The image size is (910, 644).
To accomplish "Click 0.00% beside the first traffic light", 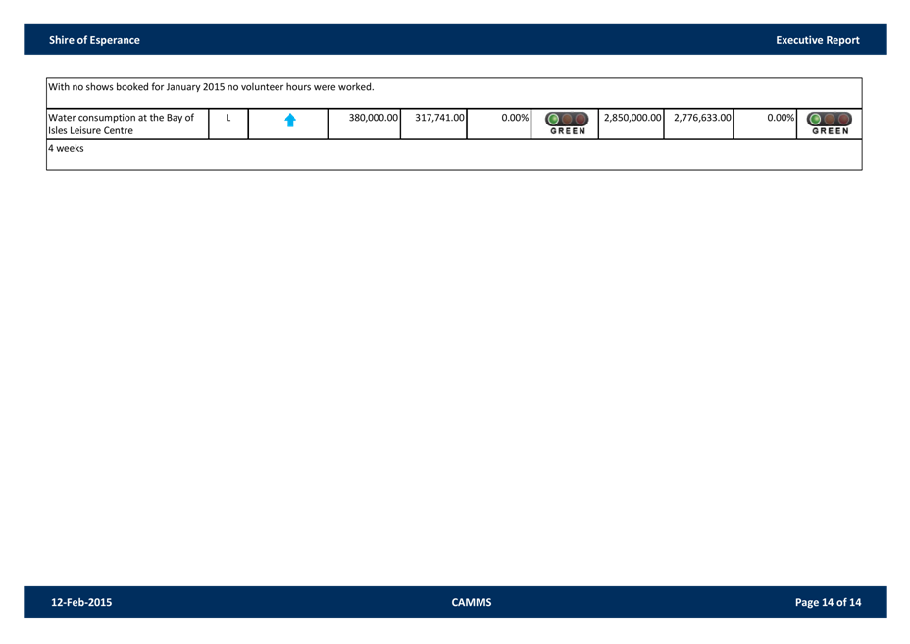I will tap(515, 118).
